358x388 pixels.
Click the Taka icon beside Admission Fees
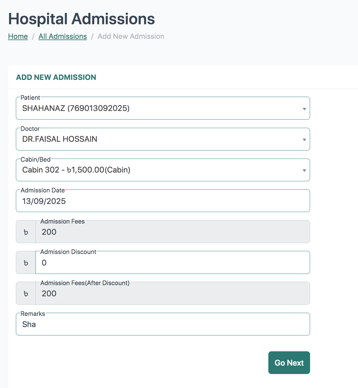pos(26,232)
